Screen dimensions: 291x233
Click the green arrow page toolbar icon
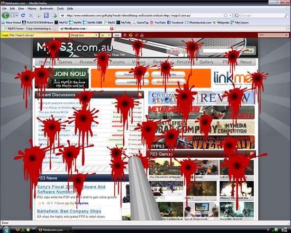coord(54,15)
